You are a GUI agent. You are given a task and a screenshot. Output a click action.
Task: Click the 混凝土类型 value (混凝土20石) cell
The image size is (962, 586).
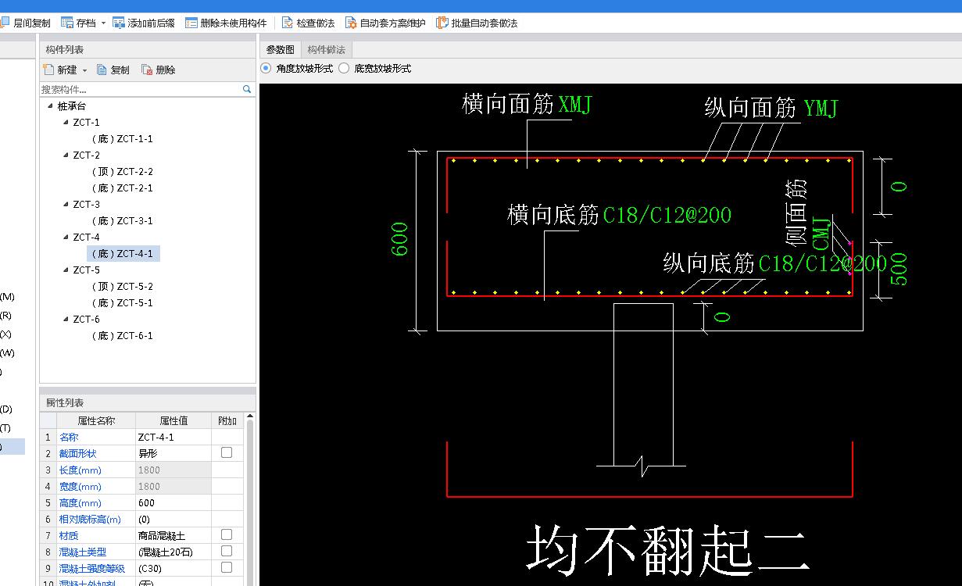173,552
